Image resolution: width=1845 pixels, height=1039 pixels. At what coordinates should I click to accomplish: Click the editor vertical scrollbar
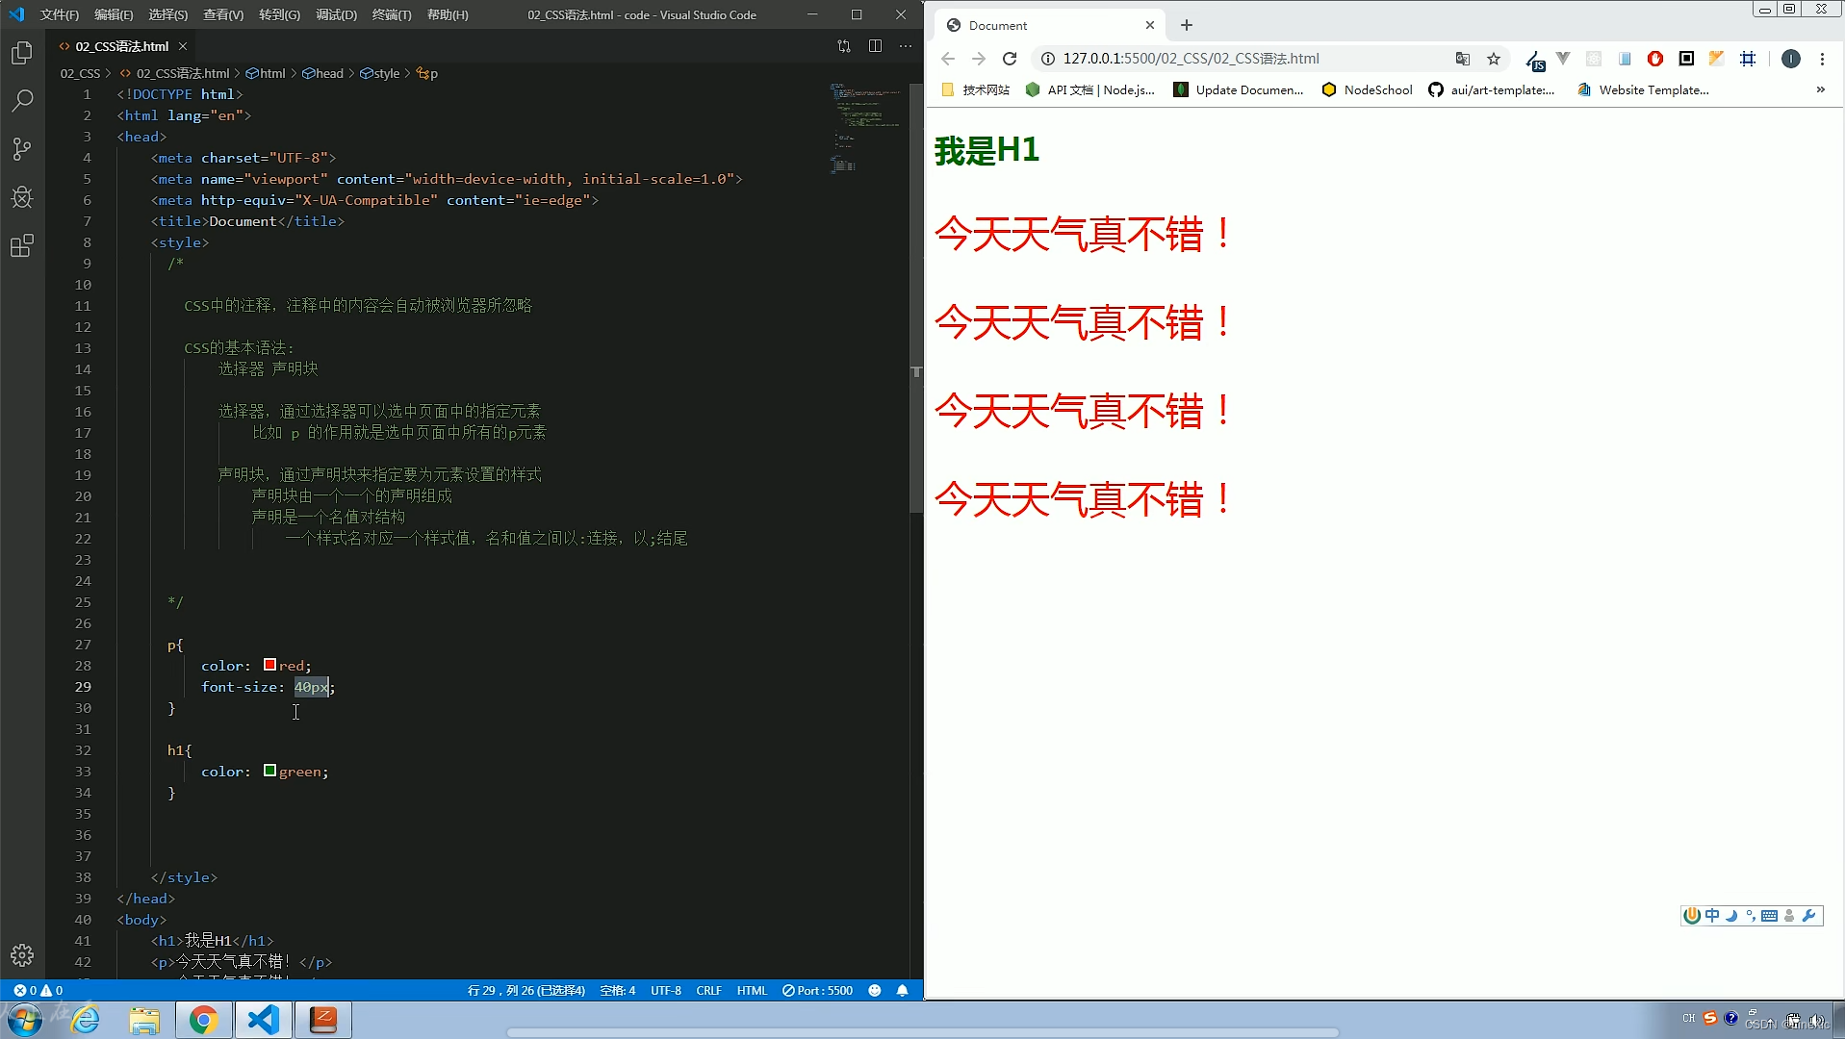pyautogui.click(x=916, y=299)
